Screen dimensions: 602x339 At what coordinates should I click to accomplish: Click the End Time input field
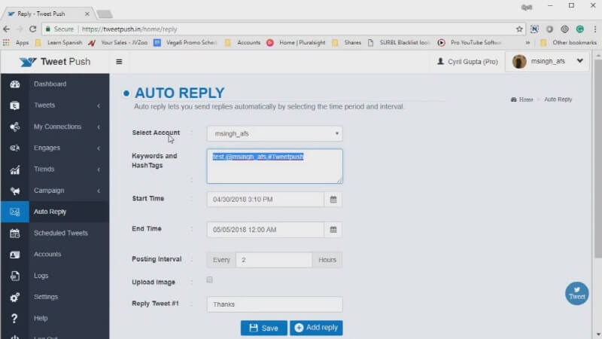click(266, 230)
